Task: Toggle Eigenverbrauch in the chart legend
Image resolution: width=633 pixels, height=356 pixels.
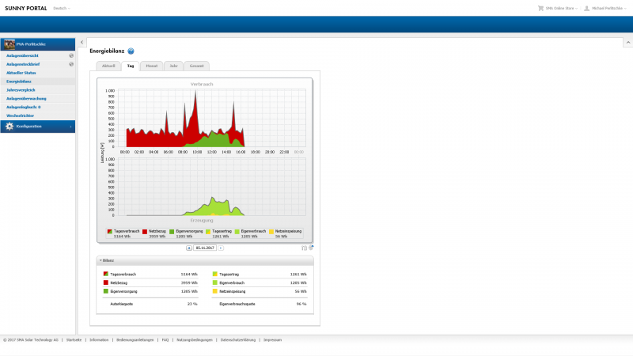Action: [250, 233]
